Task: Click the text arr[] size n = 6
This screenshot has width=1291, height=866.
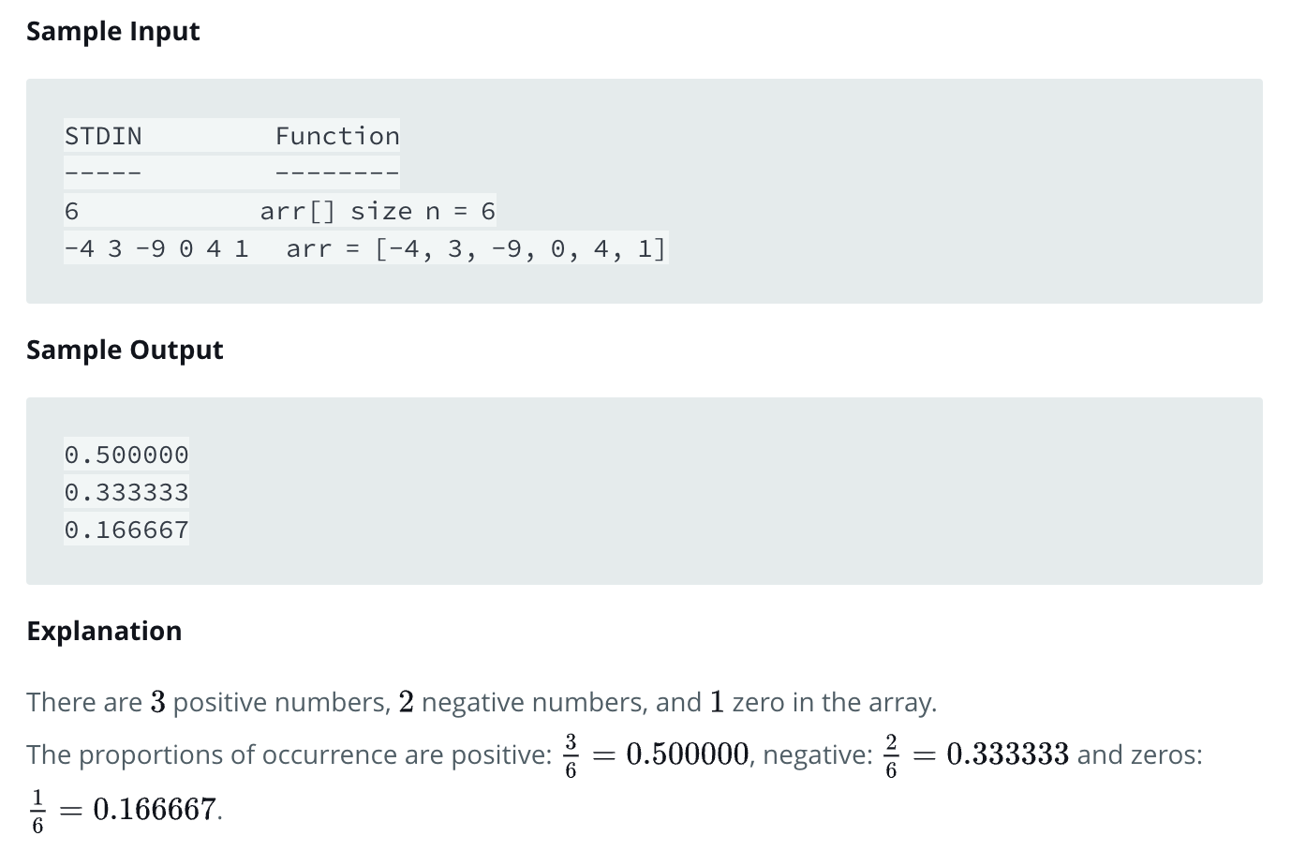Action: coord(378,212)
